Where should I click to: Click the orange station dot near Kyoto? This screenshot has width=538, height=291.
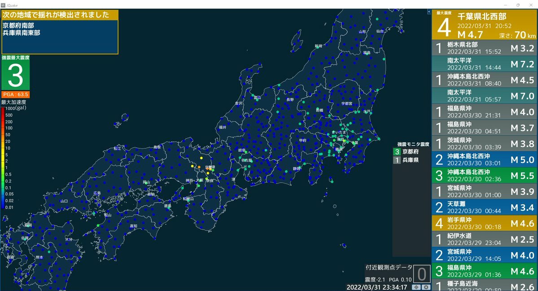(199, 167)
